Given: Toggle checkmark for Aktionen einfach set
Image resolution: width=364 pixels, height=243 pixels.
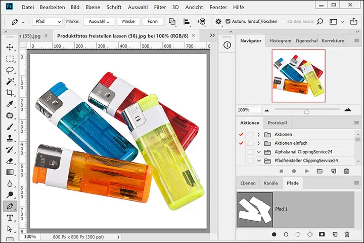Looking at the screenshot, I should tap(241, 143).
